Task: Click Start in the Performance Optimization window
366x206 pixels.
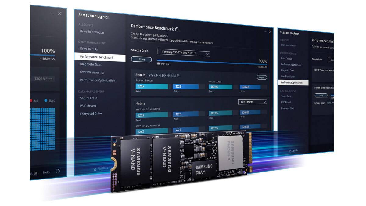Action: (x=321, y=95)
